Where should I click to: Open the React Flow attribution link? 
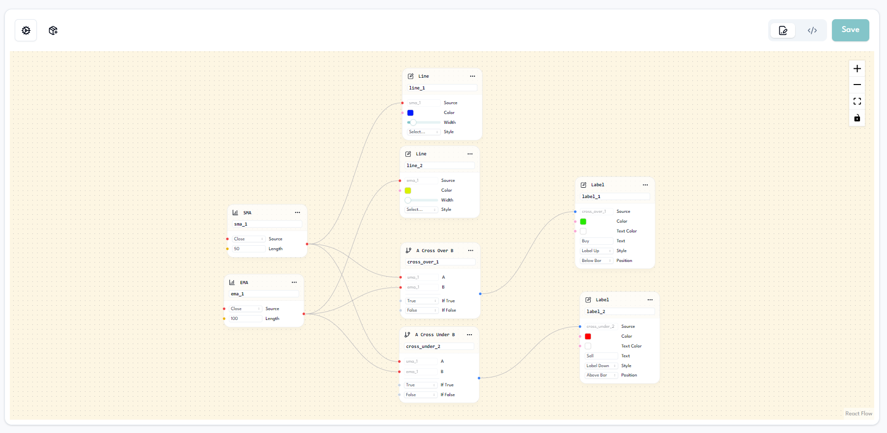pos(858,414)
